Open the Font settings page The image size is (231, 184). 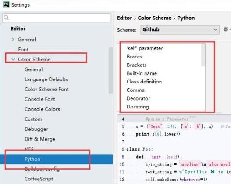tap(23, 49)
